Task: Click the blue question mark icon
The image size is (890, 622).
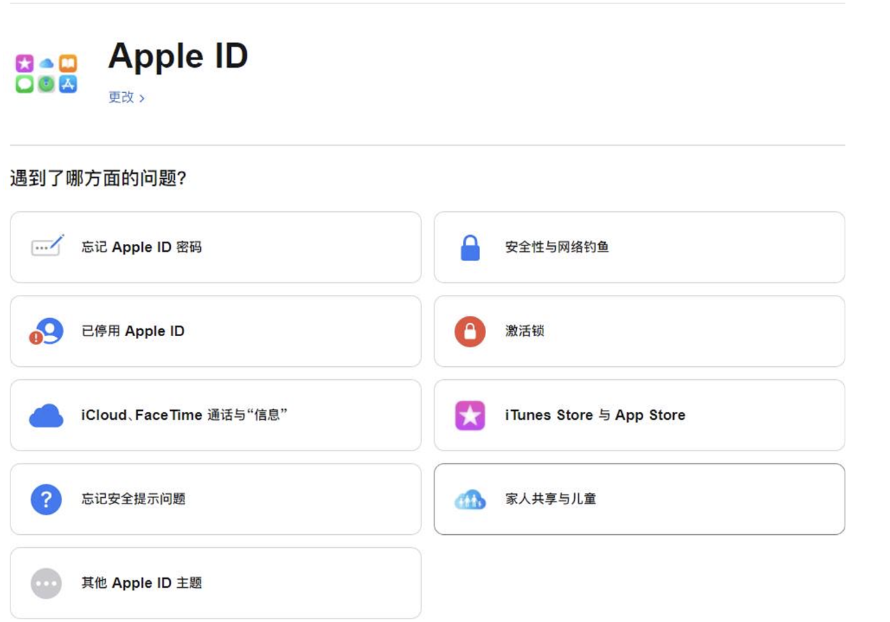Action: click(x=46, y=499)
